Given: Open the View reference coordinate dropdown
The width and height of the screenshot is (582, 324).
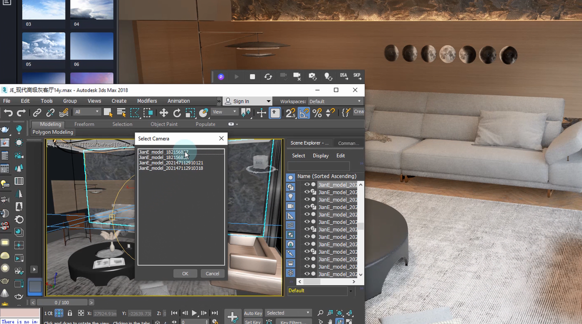Looking at the screenshot, I should pos(225,112).
